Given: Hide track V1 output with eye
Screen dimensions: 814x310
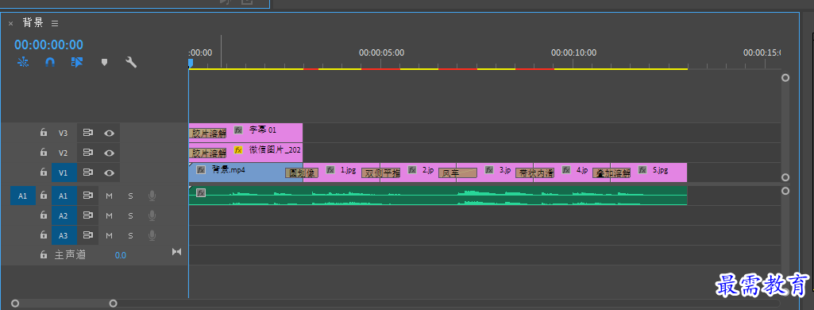Looking at the screenshot, I should 109,172.
